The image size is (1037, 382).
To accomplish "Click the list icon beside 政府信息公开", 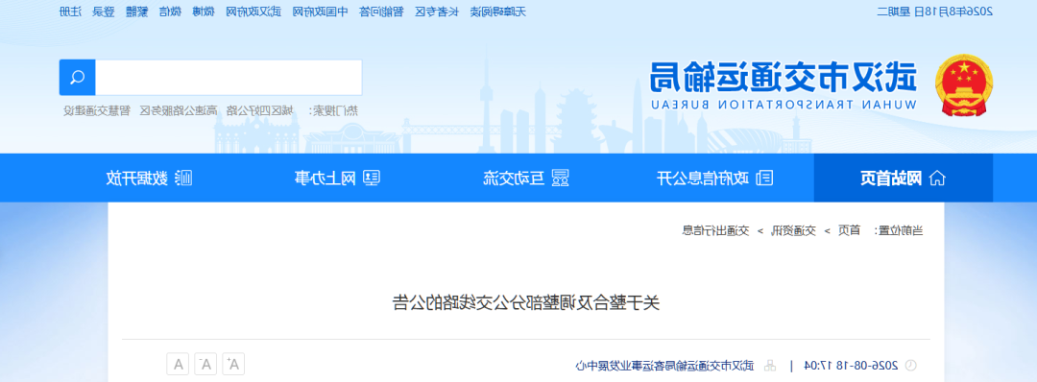I will pos(764,178).
